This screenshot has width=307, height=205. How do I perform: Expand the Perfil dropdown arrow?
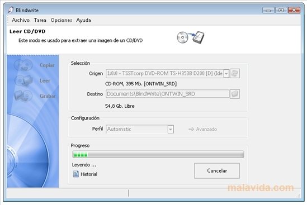[x=171, y=129]
